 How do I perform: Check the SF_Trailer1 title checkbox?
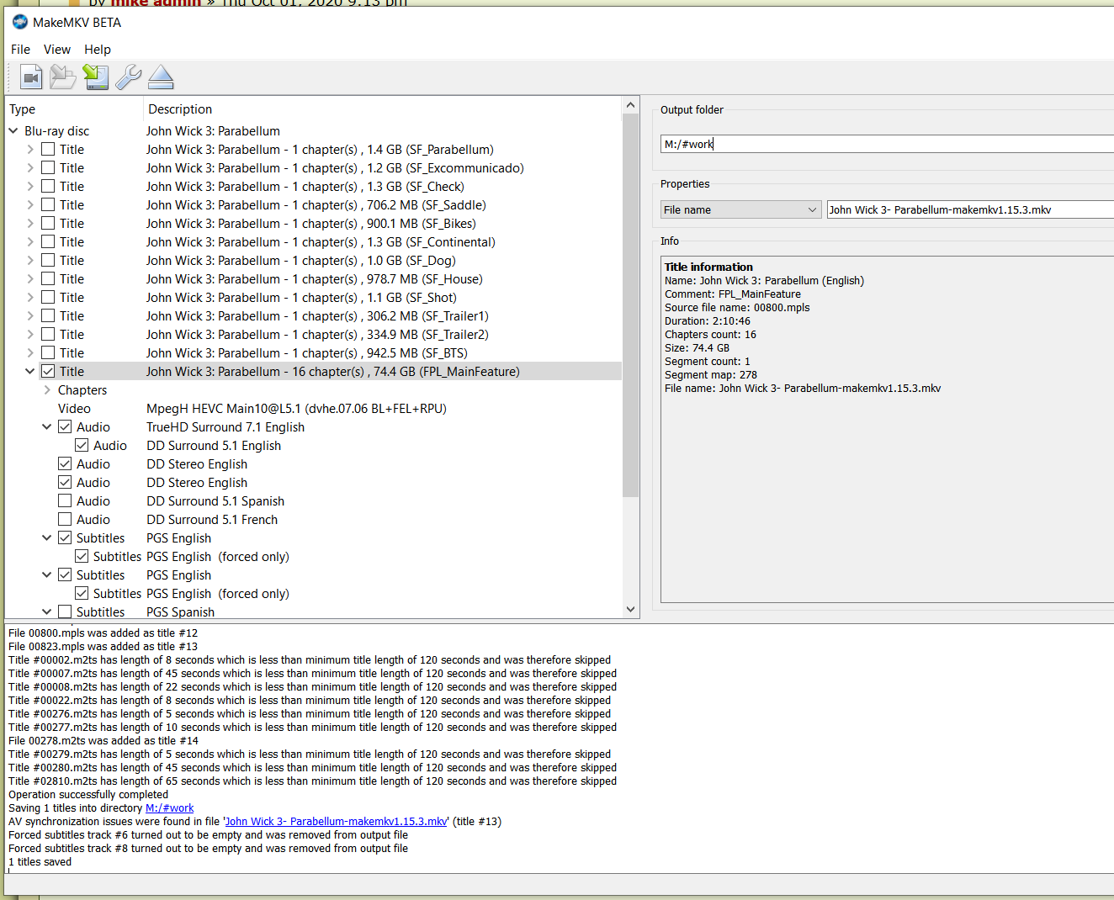click(48, 316)
